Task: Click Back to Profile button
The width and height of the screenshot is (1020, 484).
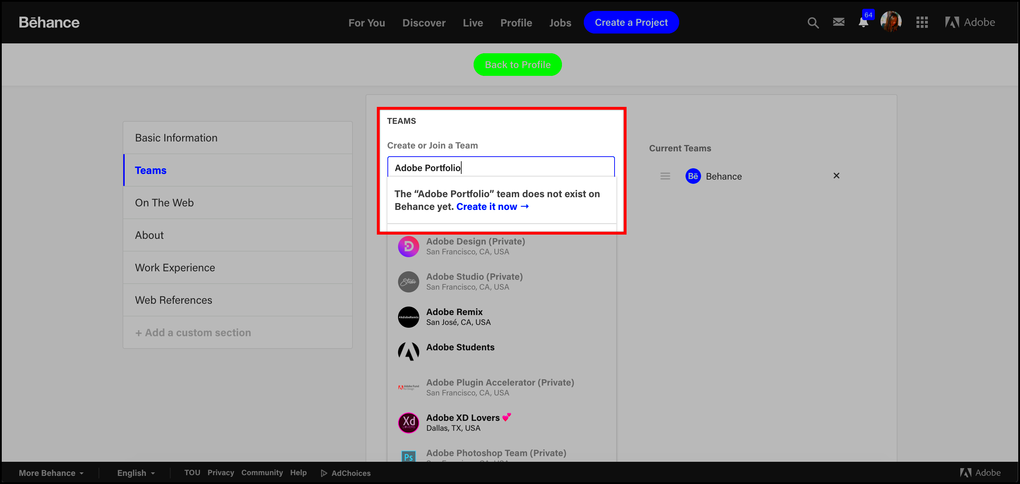Action: click(x=518, y=64)
